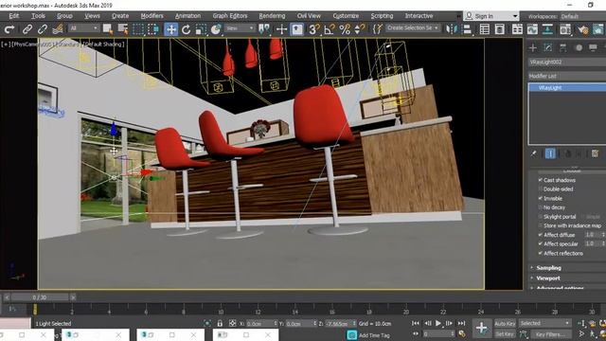Click the Unlink Selection icon
Viewport: 606px width, 341px height.
coord(43,29)
